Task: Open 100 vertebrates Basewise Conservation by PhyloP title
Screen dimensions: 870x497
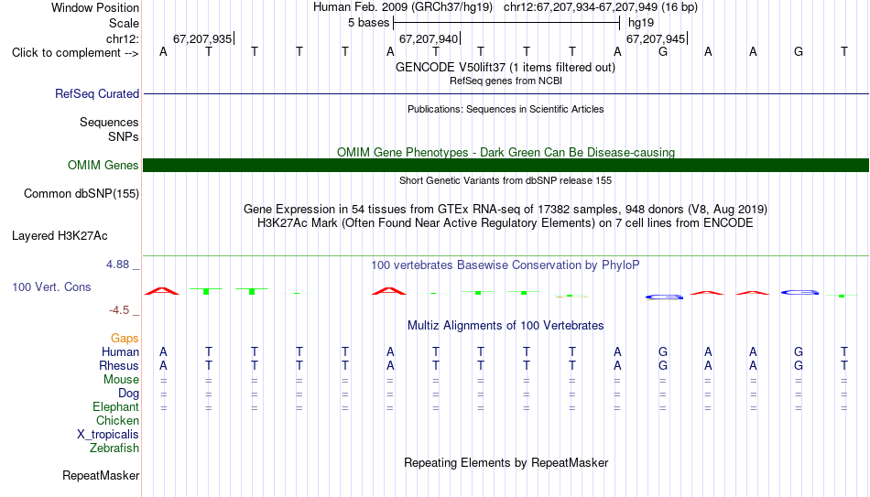Action: (x=506, y=265)
